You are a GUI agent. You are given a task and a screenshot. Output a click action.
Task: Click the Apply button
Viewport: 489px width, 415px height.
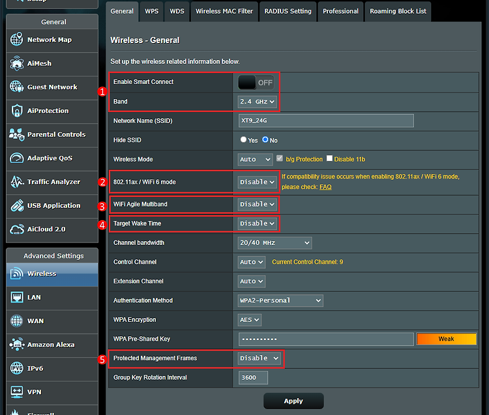(293, 401)
